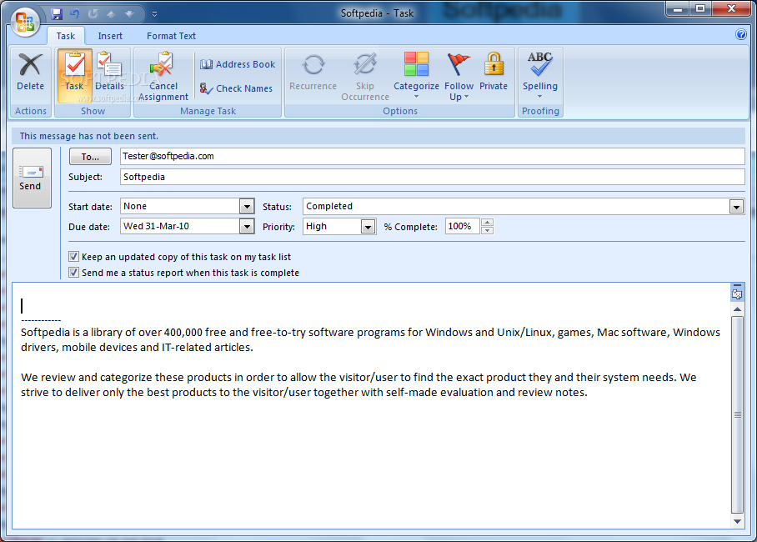Increase % Complete with up spinner
Image resolution: width=757 pixels, height=542 pixels.
(x=487, y=223)
